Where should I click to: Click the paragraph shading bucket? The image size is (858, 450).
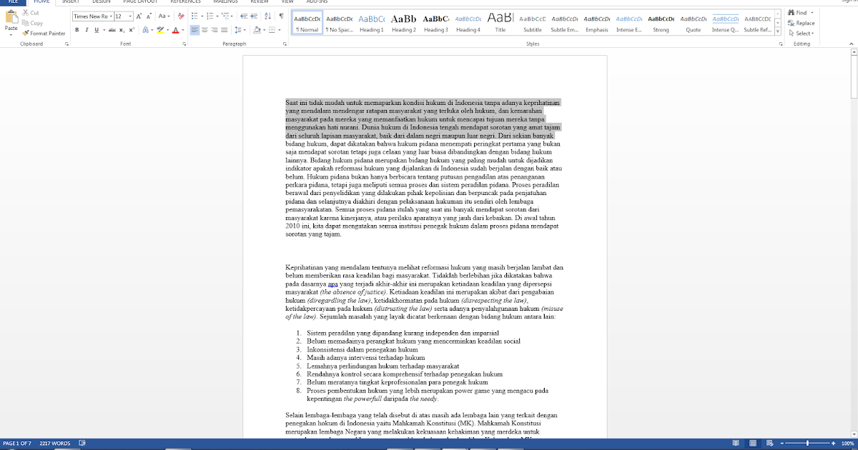point(258,30)
